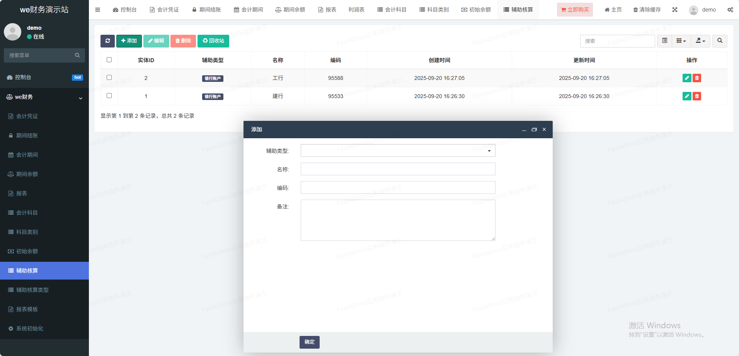Open 辅助核算类型 in the sidebar menu
This screenshot has height=356, width=739.
(32, 290)
